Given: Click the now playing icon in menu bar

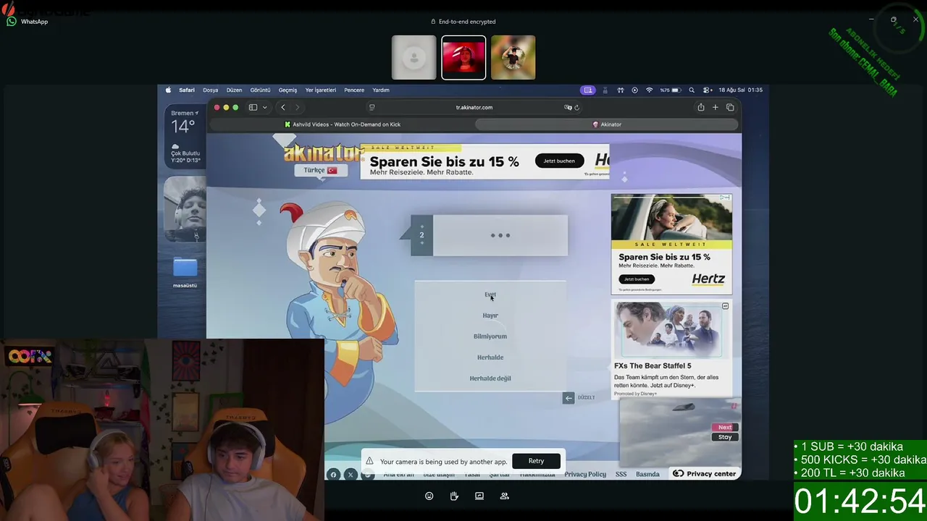Looking at the screenshot, I should 634,90.
